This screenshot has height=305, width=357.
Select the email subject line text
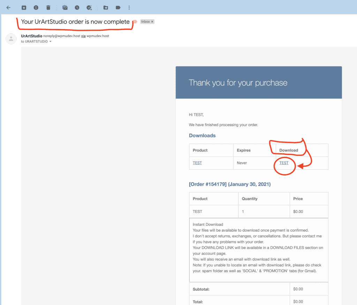tap(75, 22)
